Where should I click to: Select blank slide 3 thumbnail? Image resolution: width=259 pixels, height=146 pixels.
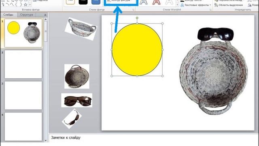(x=23, y=95)
